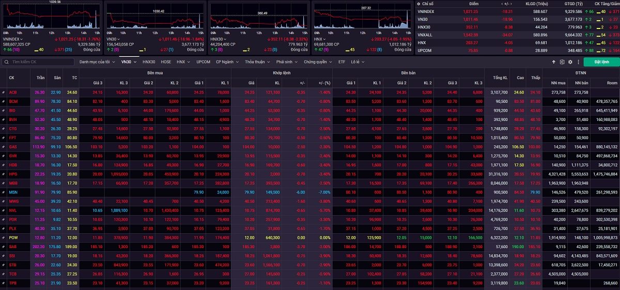
Task: Switch to the HNX30 board tab
Action: click(x=149, y=62)
